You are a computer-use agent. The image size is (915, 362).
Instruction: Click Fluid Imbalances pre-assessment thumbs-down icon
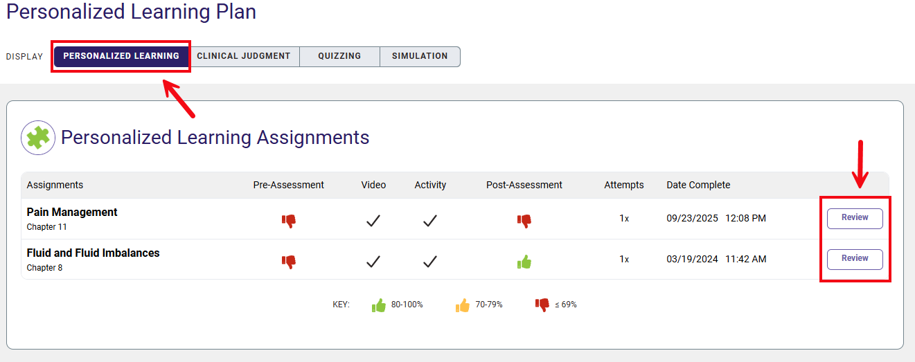[x=289, y=262]
